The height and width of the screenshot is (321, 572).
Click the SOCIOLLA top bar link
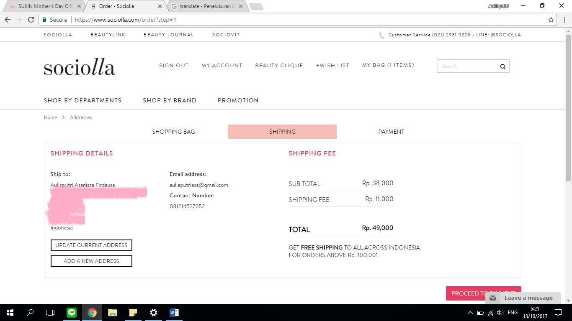click(x=58, y=35)
